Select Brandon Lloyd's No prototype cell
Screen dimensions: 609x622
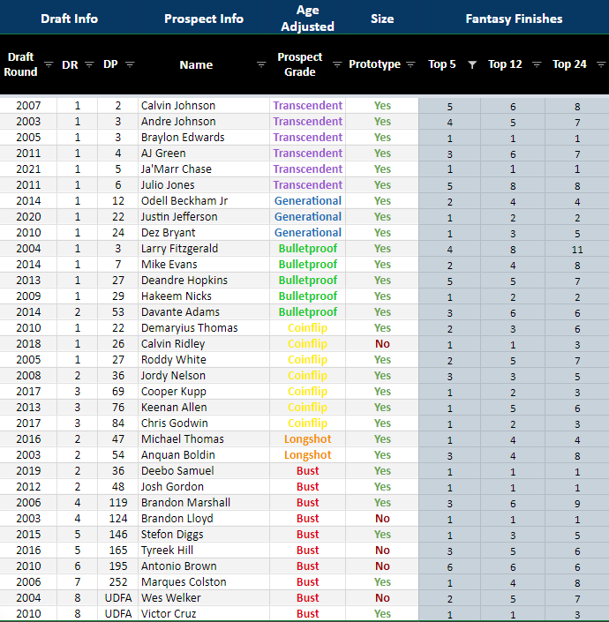[382, 518]
